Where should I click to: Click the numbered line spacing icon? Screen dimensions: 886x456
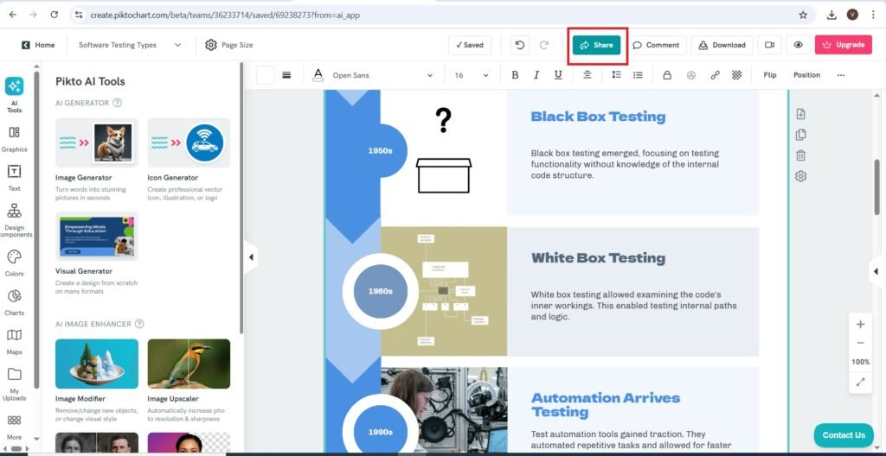tap(616, 75)
